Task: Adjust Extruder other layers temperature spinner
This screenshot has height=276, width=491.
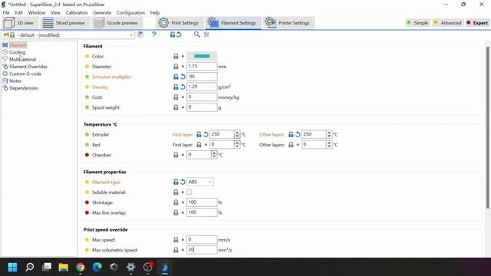Action: pyautogui.click(x=329, y=134)
